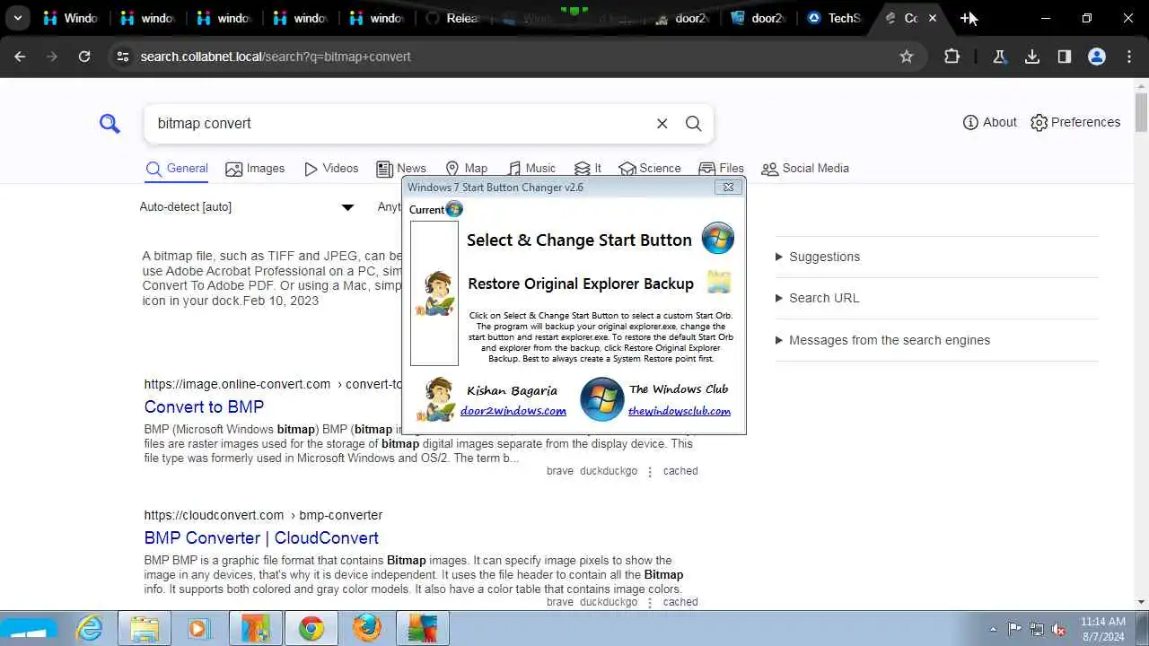The width and height of the screenshot is (1149, 646).
Task: Select the General search category
Action: point(177,169)
